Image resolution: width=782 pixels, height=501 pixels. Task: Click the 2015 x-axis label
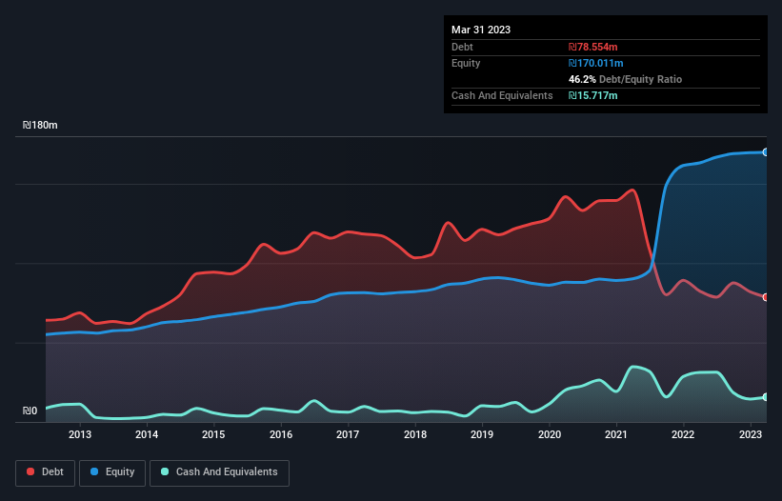[x=213, y=434]
